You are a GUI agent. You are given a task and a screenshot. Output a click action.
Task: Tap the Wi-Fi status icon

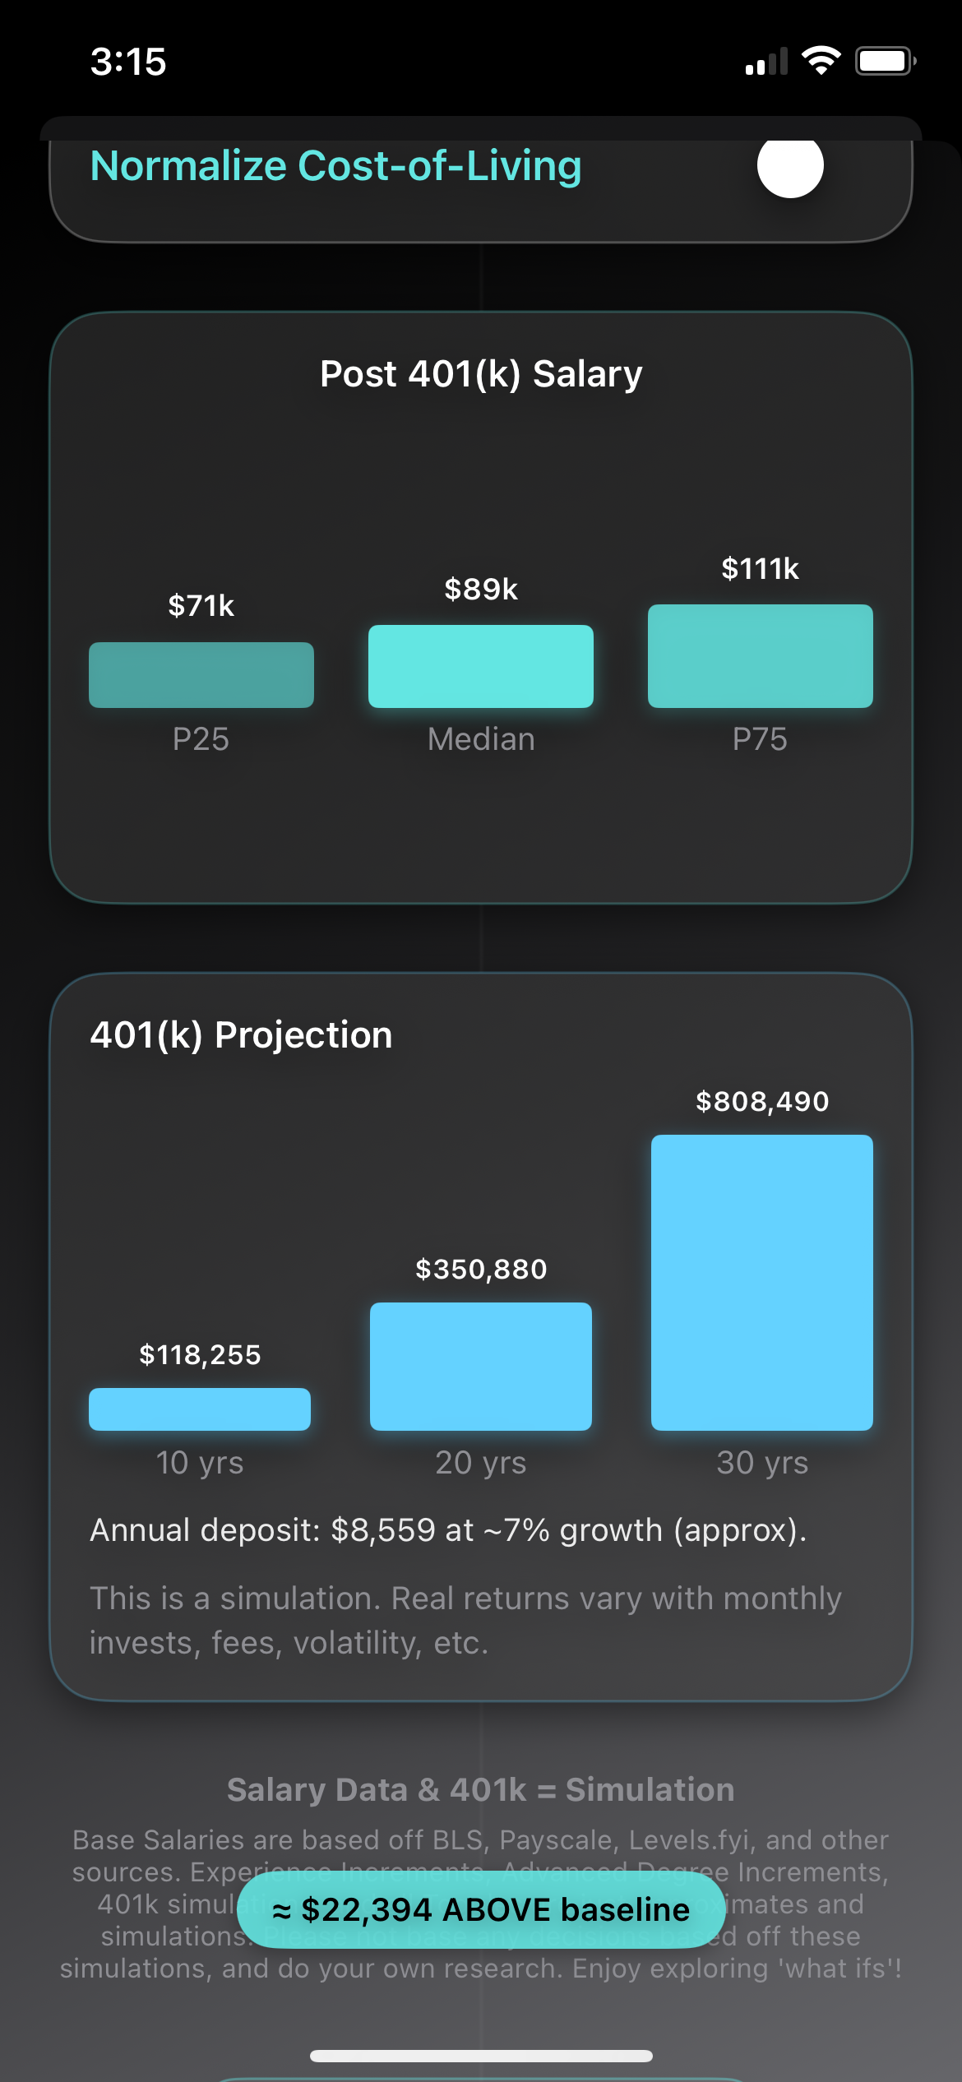pos(821,61)
